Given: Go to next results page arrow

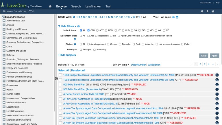Looking at the screenshot, I should coord(217,64).
